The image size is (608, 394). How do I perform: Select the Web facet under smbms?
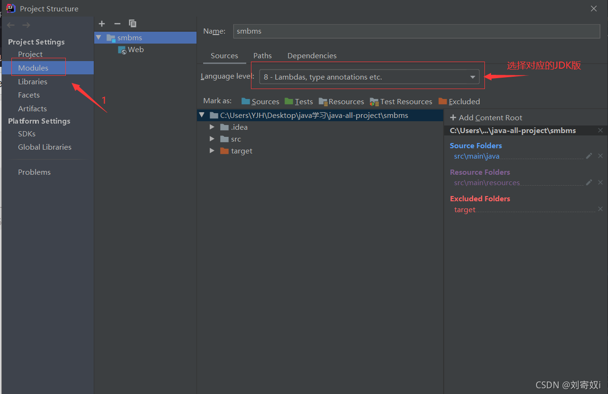click(136, 50)
